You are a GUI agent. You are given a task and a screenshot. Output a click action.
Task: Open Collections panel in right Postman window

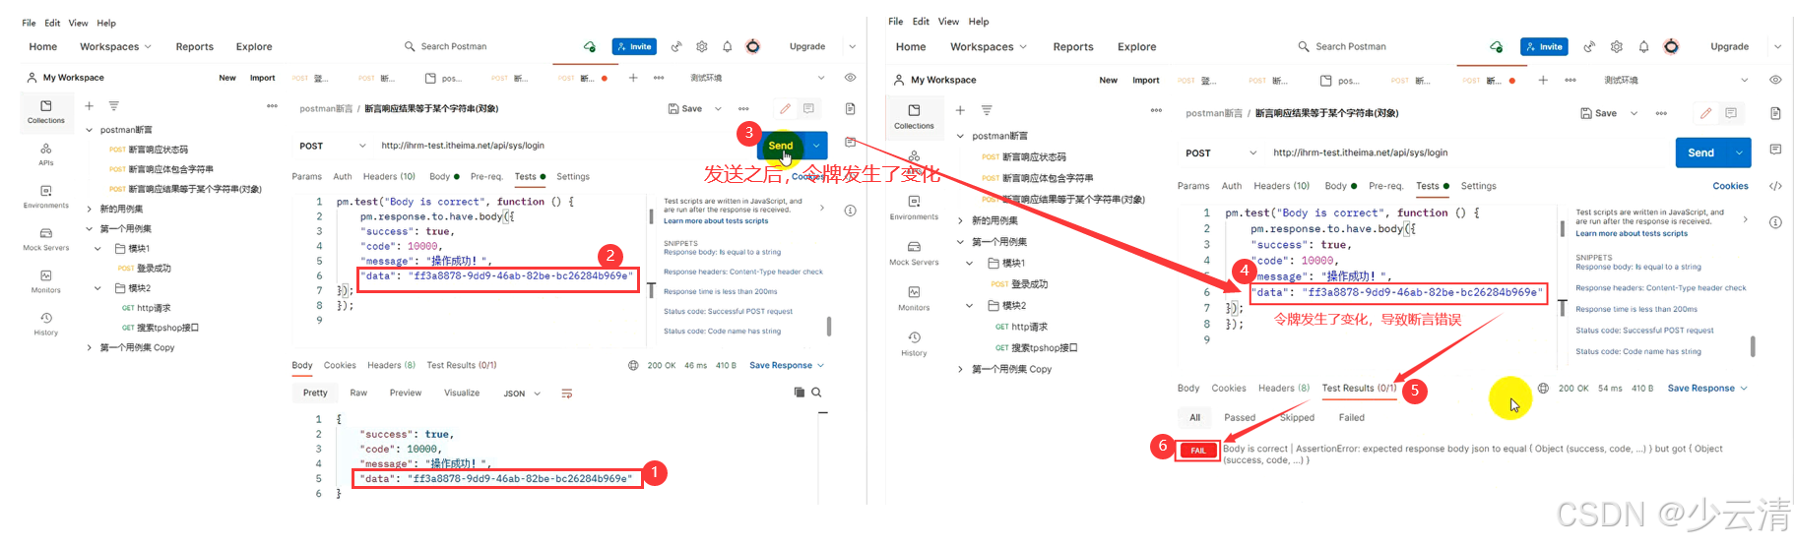point(914,116)
